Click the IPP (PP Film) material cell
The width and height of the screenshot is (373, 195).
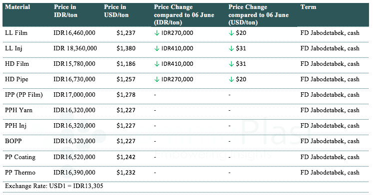point(24,95)
